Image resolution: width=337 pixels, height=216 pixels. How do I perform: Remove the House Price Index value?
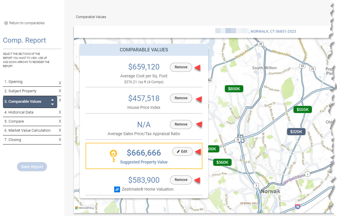tap(181, 98)
